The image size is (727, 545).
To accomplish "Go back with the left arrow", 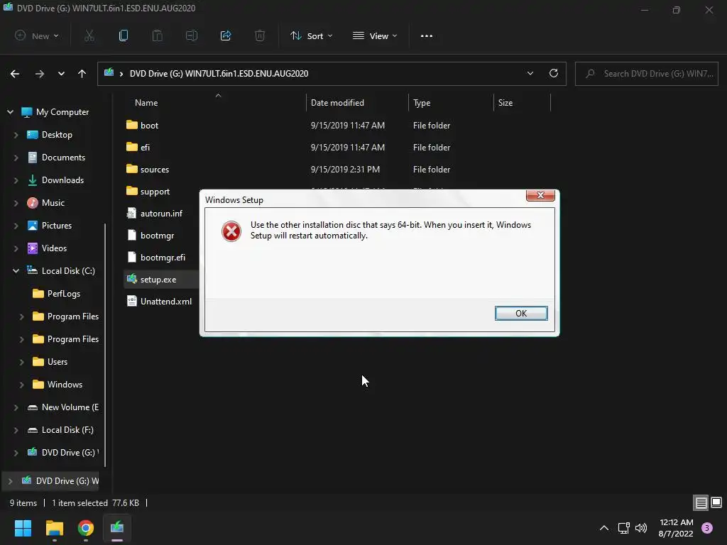I will coord(15,74).
